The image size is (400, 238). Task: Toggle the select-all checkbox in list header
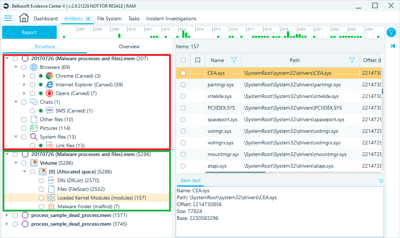(183, 60)
